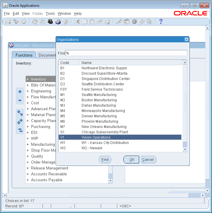
Task: Click the Attachments paperclip icon
Action: tap(142, 22)
